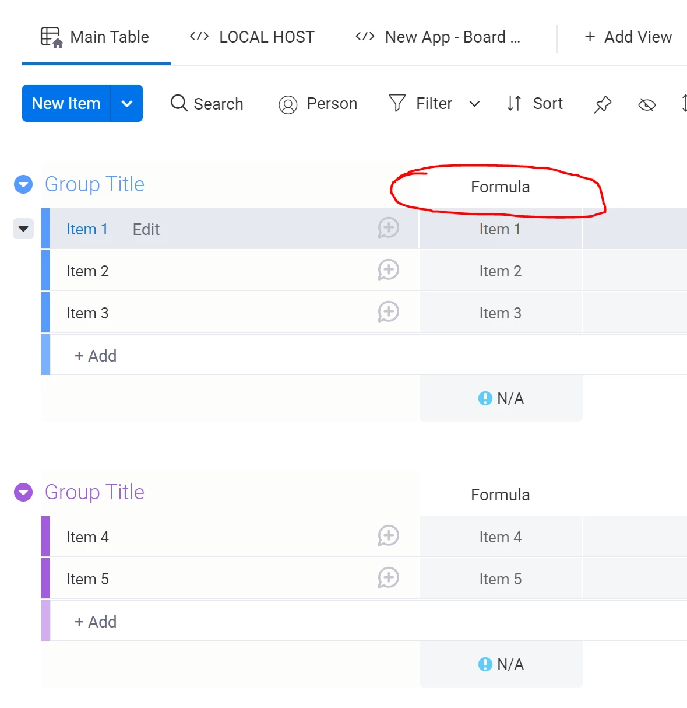Open the conversation bubble for Item 3
687x708 pixels.
click(x=388, y=312)
